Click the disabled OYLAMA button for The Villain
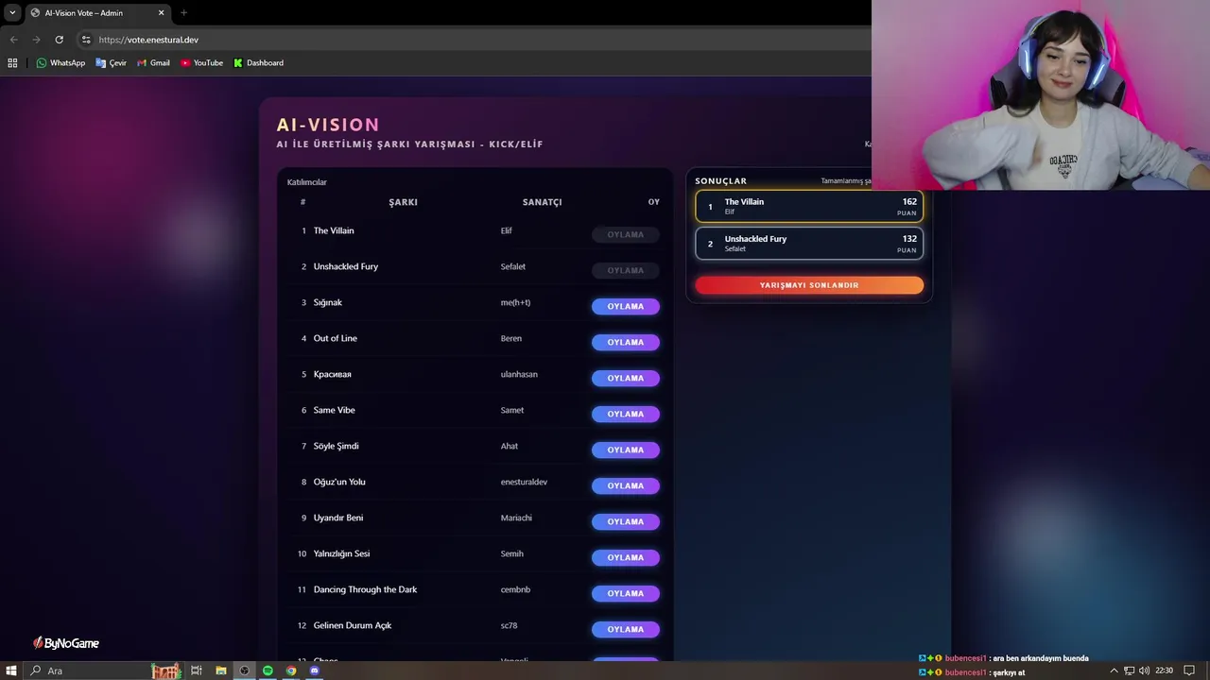This screenshot has height=680, width=1210. (x=625, y=234)
